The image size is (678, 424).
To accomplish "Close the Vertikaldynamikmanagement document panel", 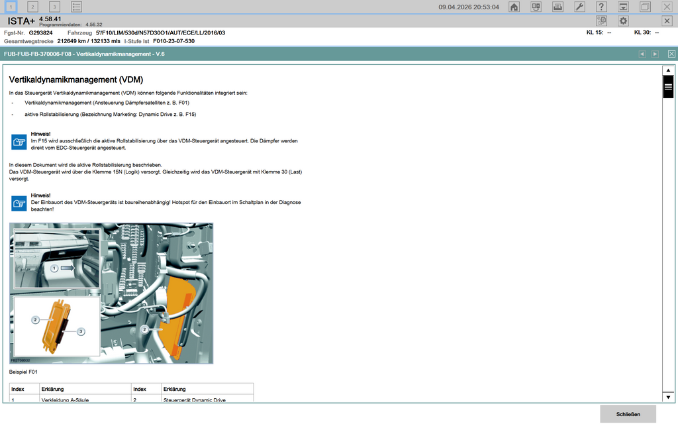I will [671, 54].
